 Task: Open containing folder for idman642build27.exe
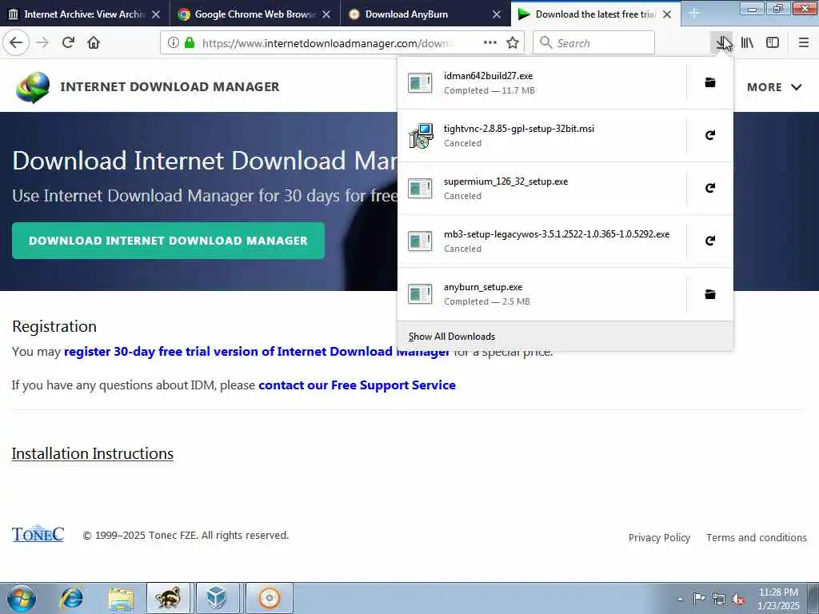tap(710, 82)
